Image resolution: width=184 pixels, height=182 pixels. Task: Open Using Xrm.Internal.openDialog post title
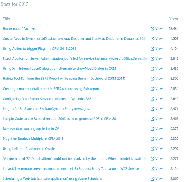pyautogui.click(x=59, y=69)
